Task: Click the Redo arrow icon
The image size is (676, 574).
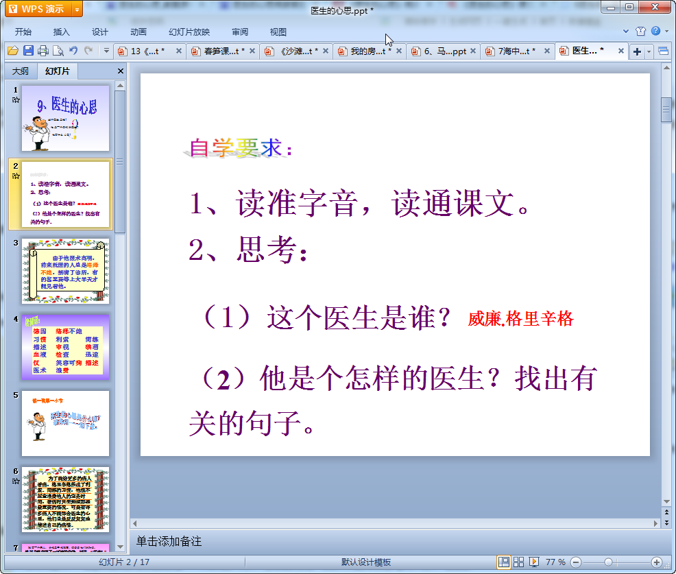Action: [x=88, y=51]
